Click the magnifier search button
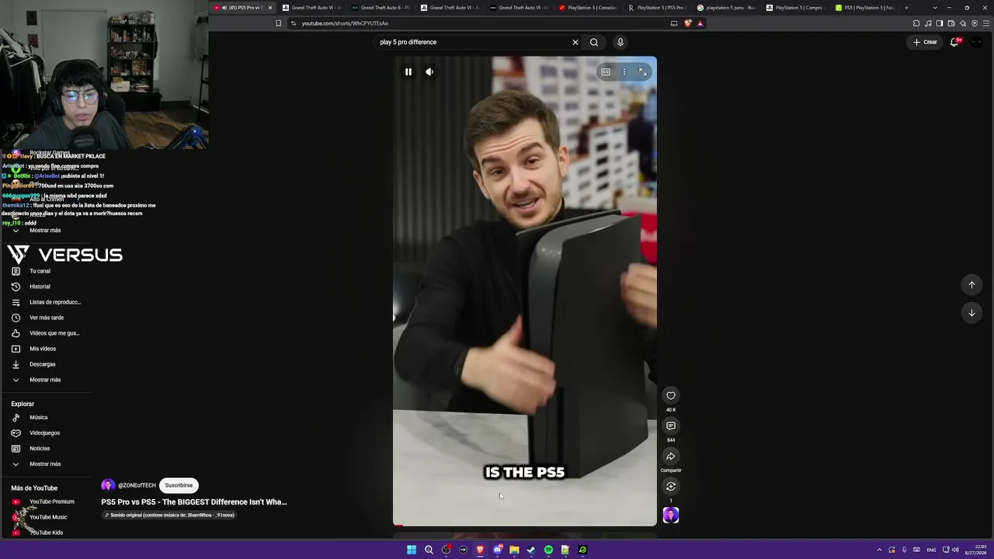 coord(594,43)
